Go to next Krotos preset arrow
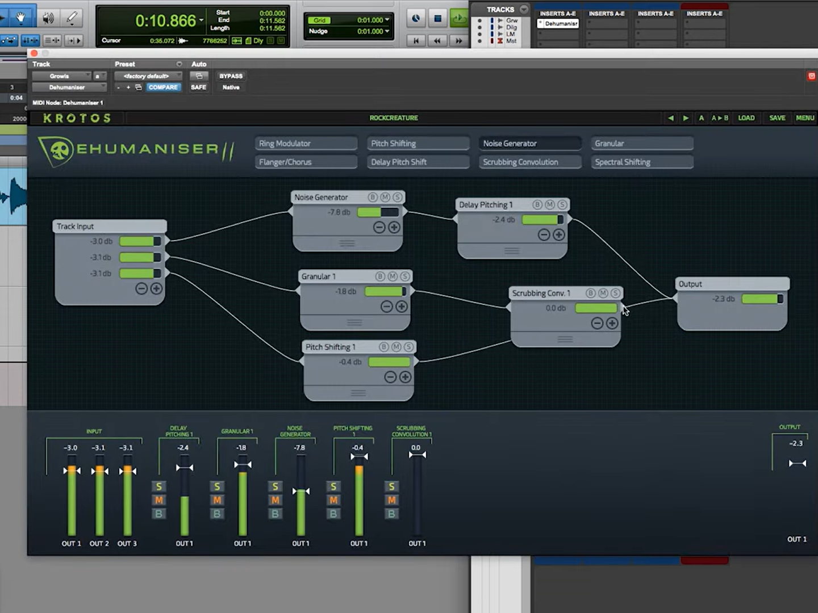Image resolution: width=818 pixels, height=613 pixels. pyautogui.click(x=686, y=118)
